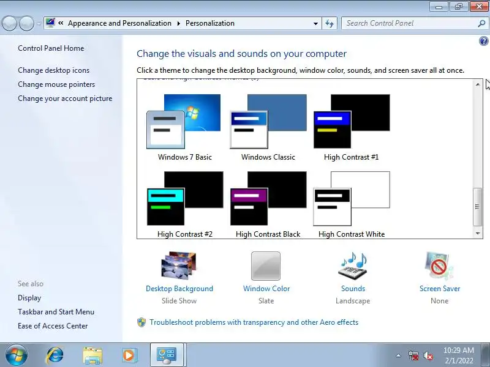The width and height of the screenshot is (490, 367).
Task: Click the search magnifier icon
Action: coord(481,23)
